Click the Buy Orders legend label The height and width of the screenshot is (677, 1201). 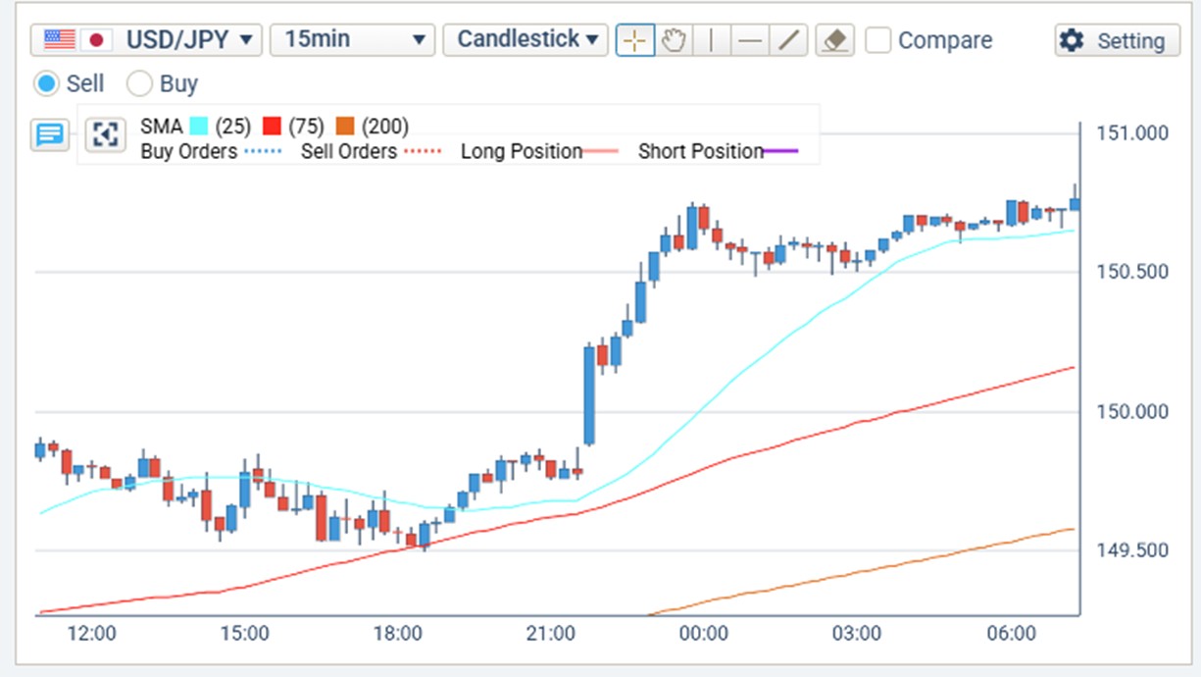coord(189,151)
